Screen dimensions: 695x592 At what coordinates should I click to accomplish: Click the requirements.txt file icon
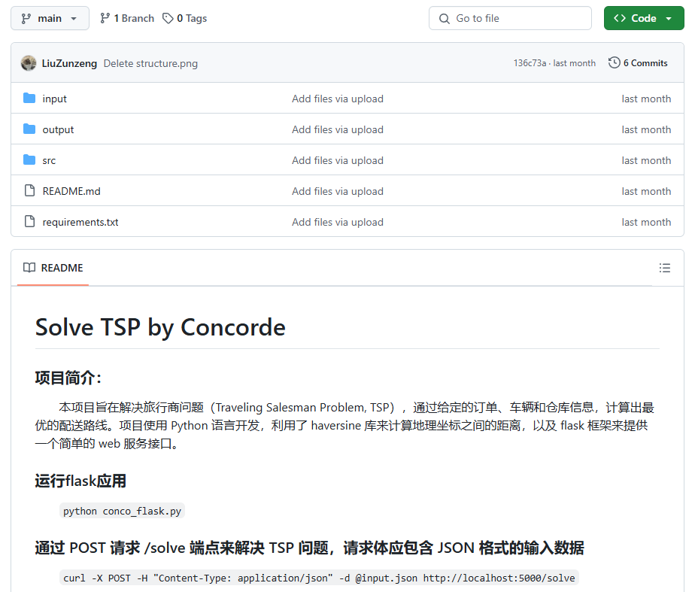pyautogui.click(x=29, y=221)
